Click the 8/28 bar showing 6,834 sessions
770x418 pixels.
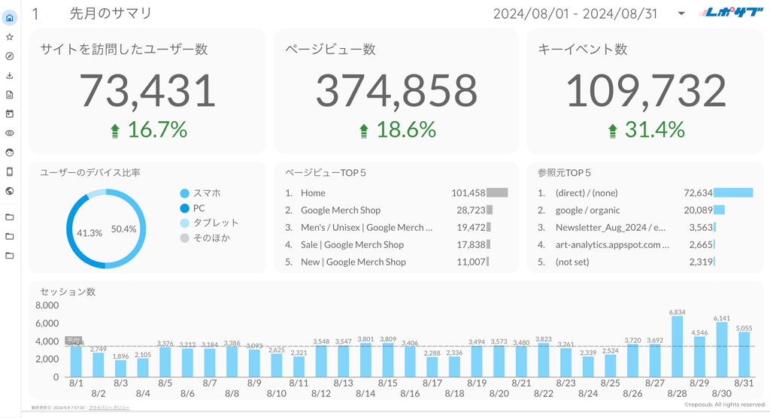coord(677,347)
